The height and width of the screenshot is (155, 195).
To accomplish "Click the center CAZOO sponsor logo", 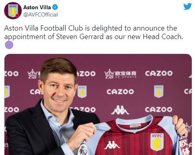I will 120,92.
